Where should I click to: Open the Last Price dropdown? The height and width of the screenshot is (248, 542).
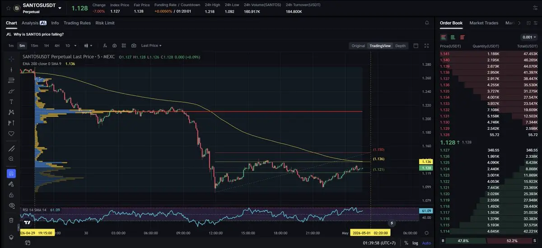(x=151, y=46)
